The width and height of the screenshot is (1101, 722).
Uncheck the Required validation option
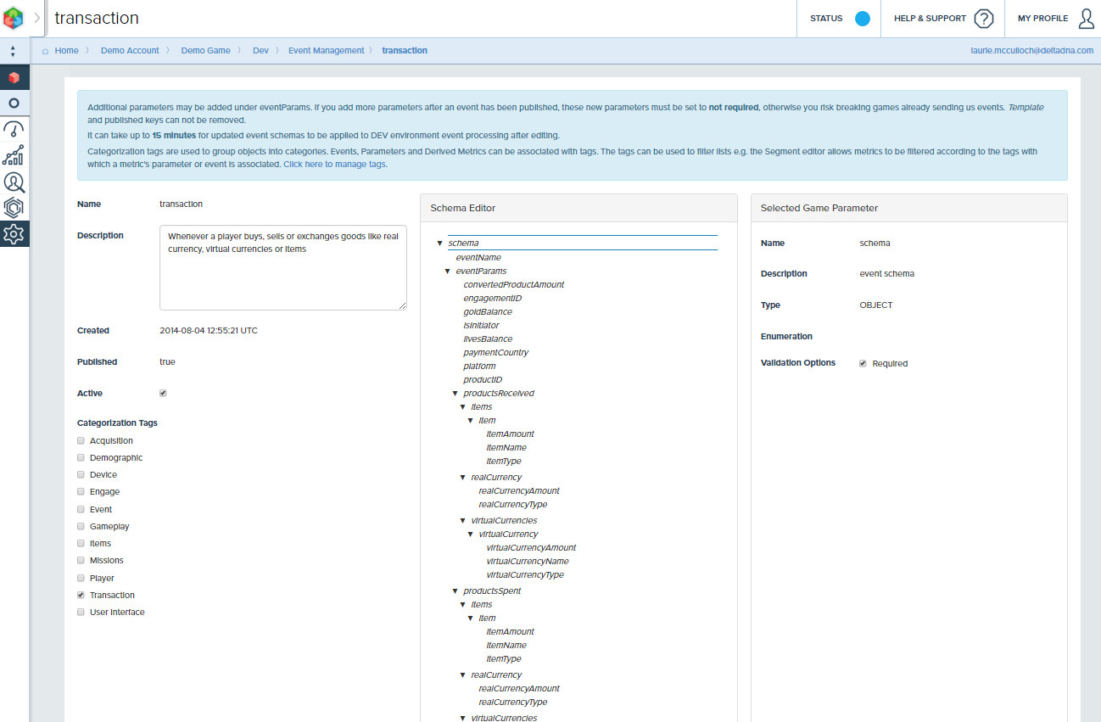coord(863,364)
